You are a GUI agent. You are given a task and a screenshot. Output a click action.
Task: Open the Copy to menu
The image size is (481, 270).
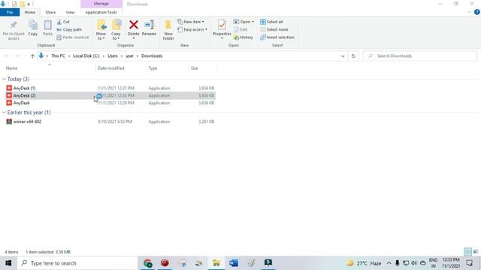[x=116, y=30]
